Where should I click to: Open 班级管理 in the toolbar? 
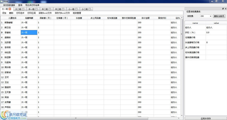click(77, 13)
